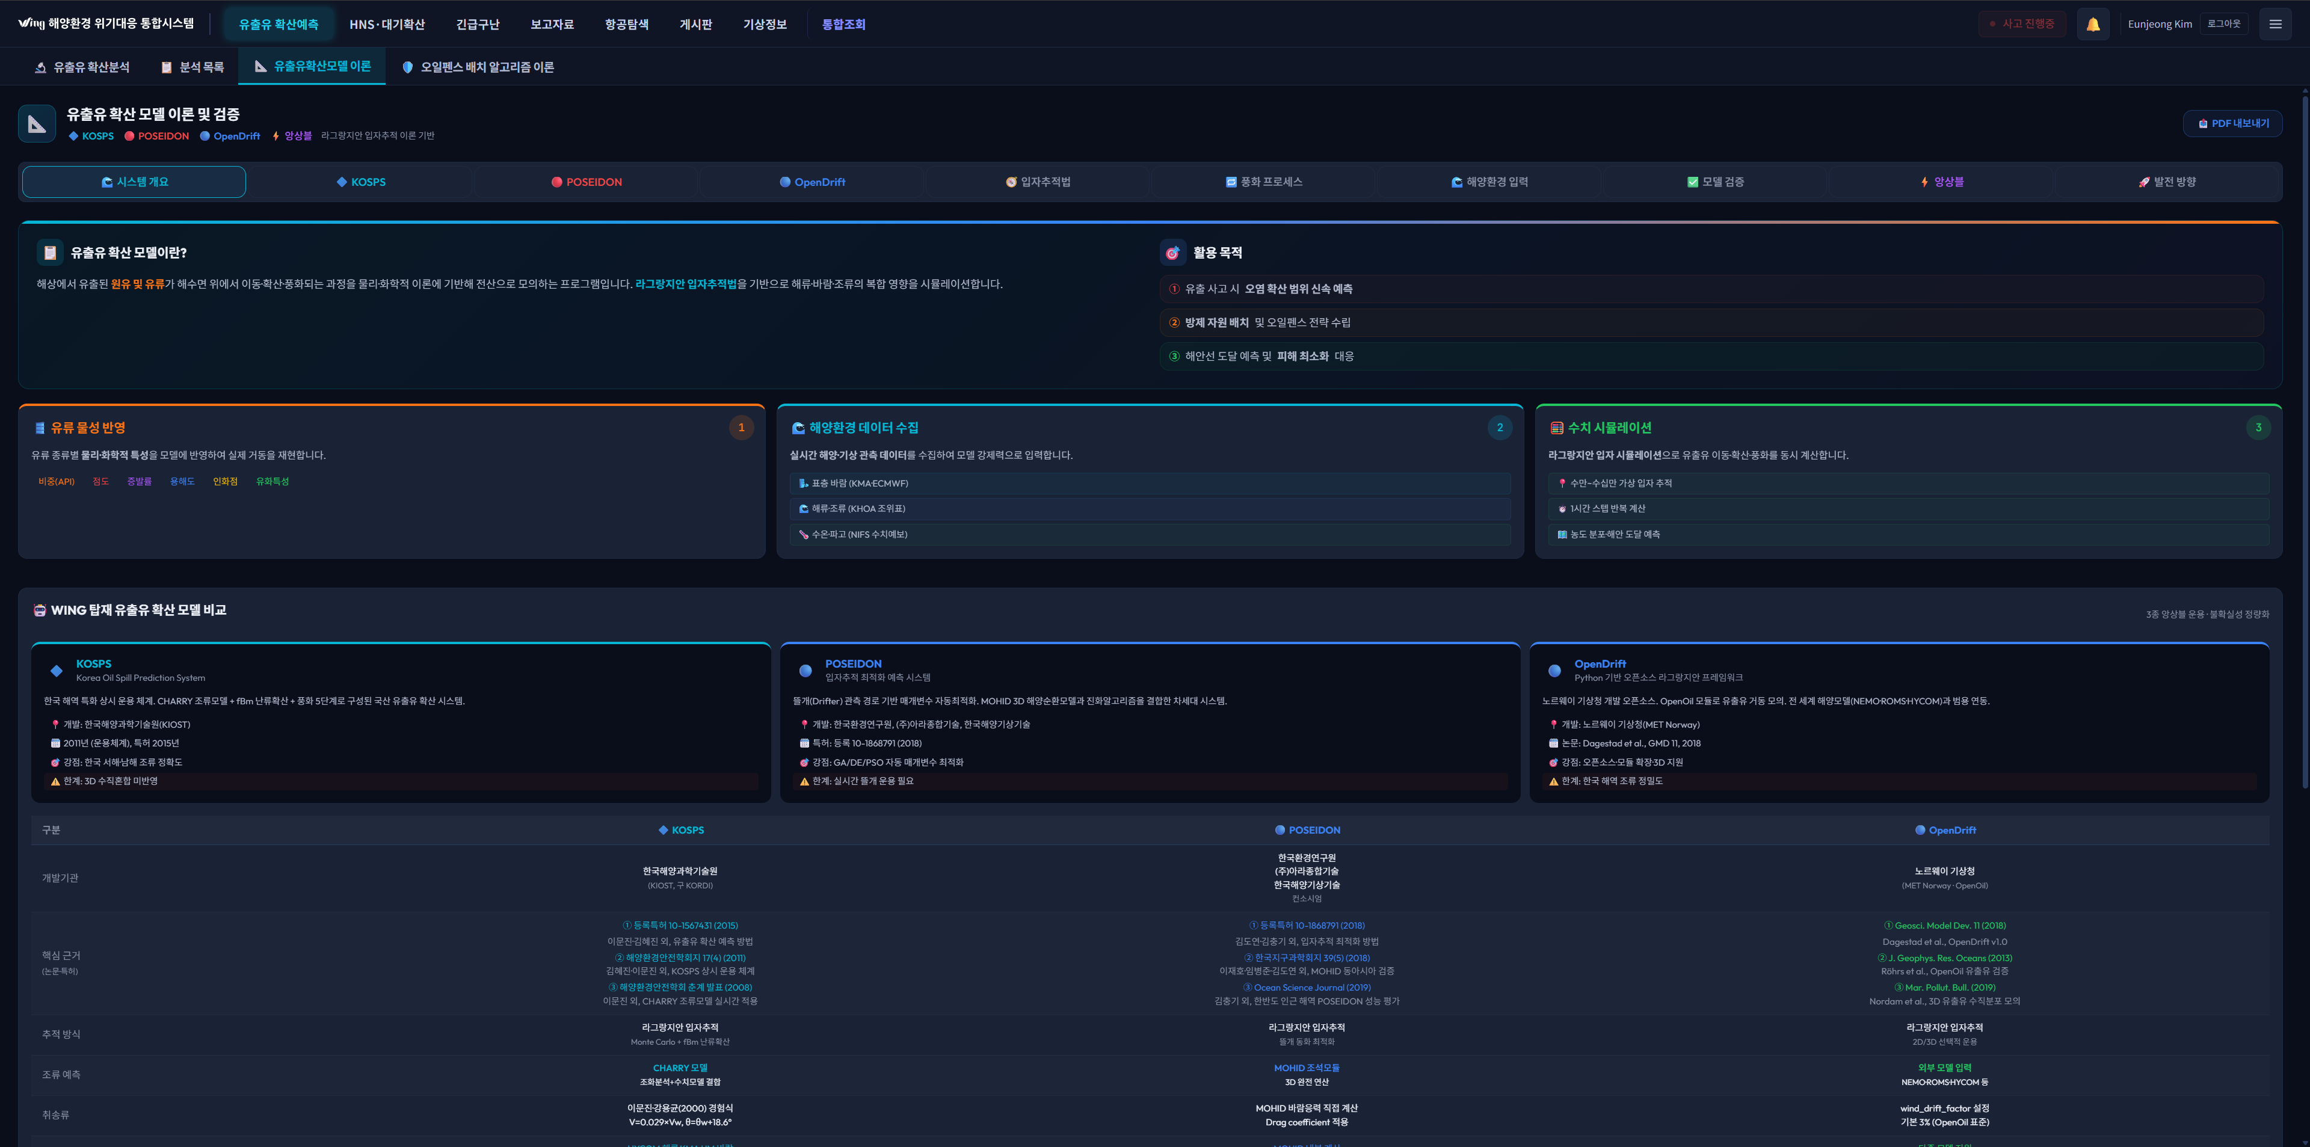Switch to the 분석 목록 sub-tab

pyautogui.click(x=192, y=67)
